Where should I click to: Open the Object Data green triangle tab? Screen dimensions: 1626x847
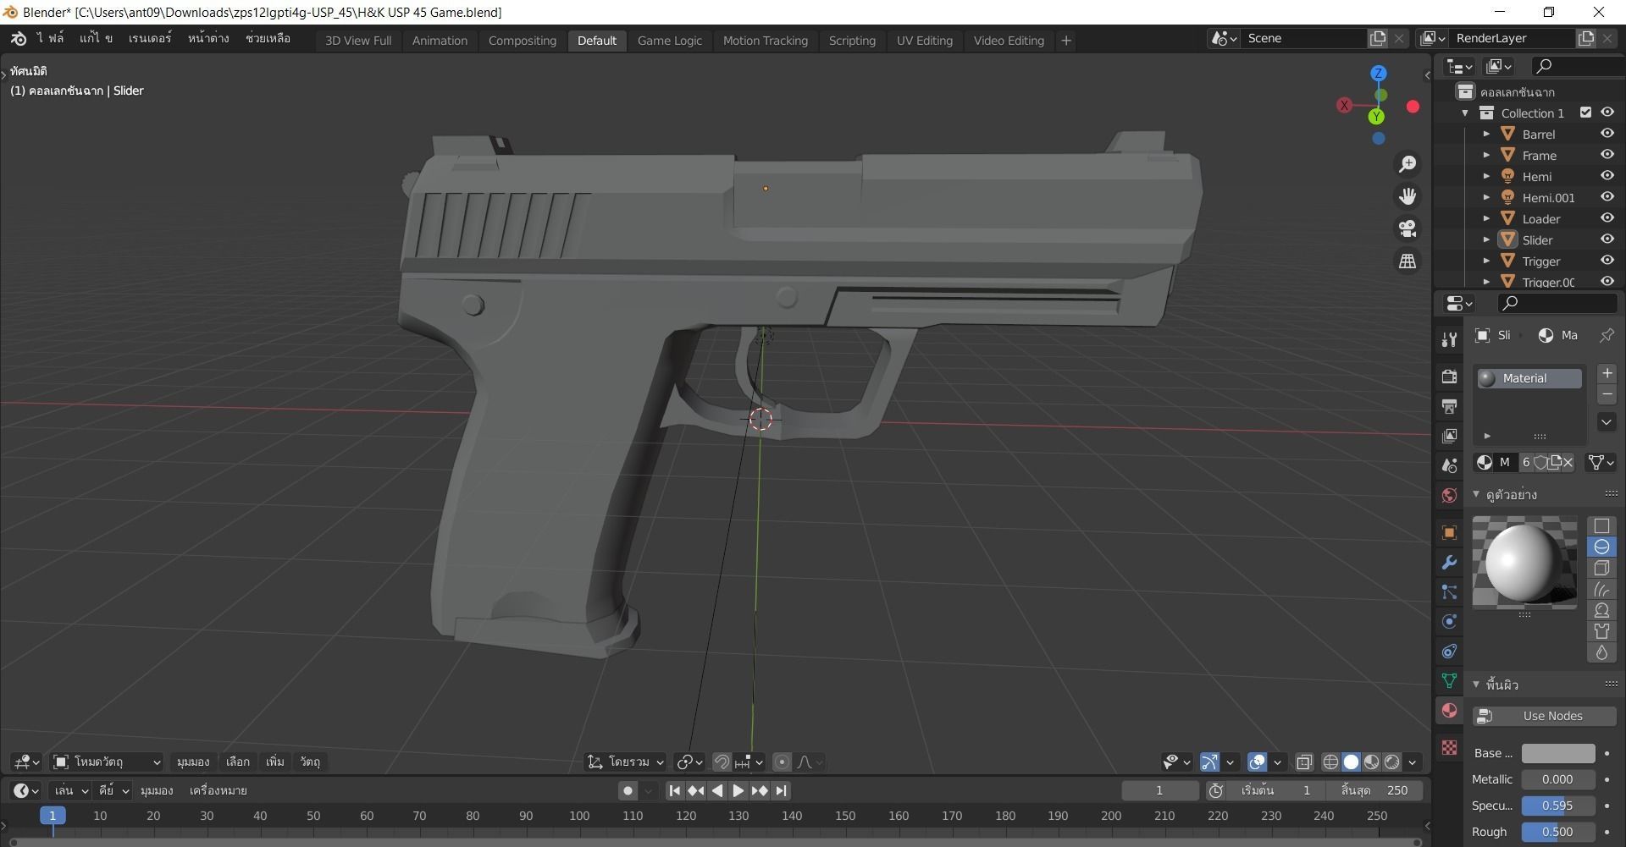tap(1449, 680)
